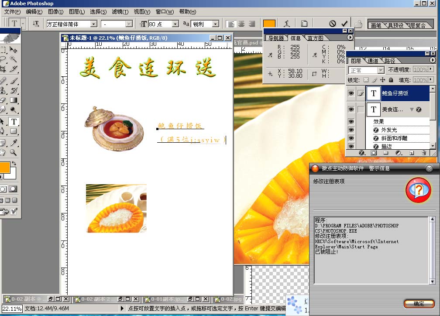This screenshot has width=440, height=316.
Task: Open the font size dropdown
Action: [175, 24]
